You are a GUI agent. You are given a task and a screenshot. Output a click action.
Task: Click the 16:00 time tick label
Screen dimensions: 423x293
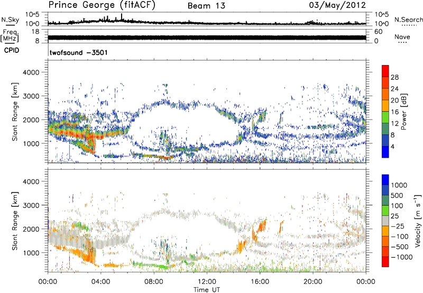[260, 282]
